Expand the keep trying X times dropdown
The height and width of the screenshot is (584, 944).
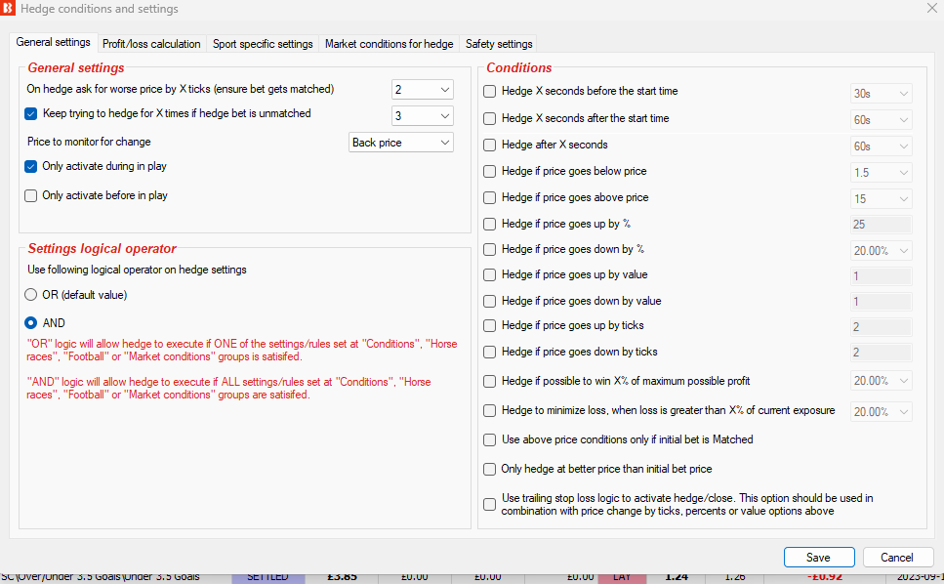(422, 115)
